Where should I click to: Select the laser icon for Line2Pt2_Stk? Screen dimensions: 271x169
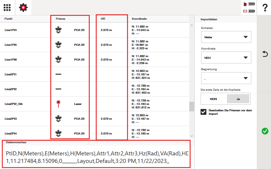point(59,104)
